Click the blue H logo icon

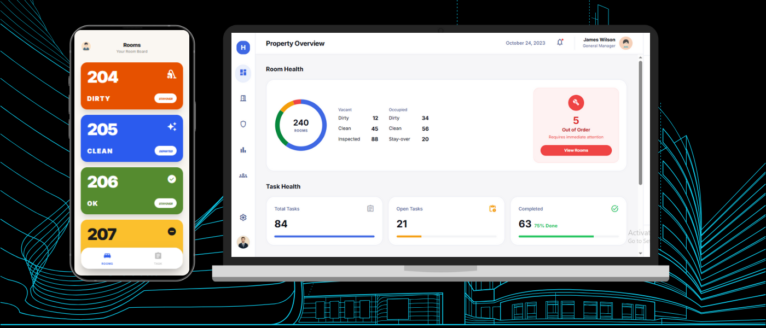(243, 48)
